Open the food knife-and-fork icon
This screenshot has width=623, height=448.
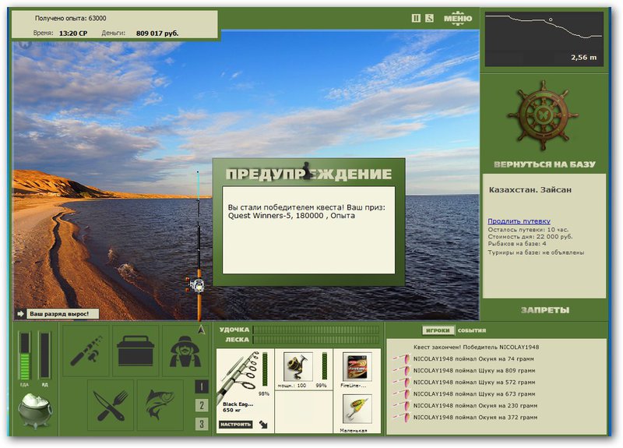click(x=111, y=405)
